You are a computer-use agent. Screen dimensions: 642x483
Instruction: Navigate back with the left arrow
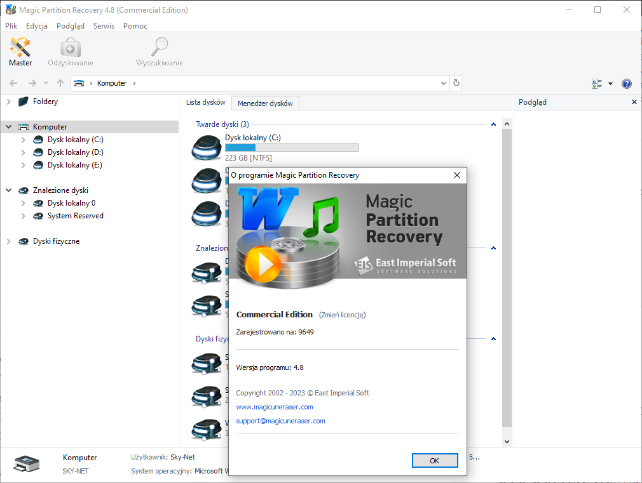13,83
